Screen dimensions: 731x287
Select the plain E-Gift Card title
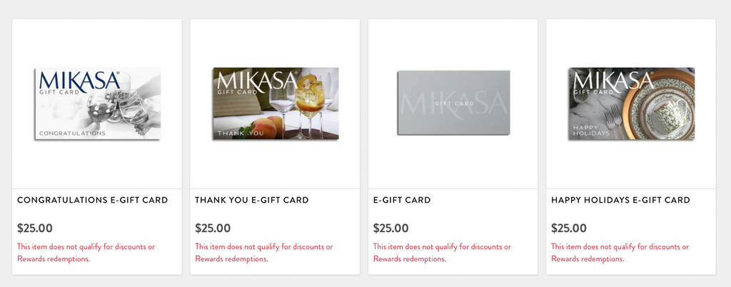coord(402,201)
